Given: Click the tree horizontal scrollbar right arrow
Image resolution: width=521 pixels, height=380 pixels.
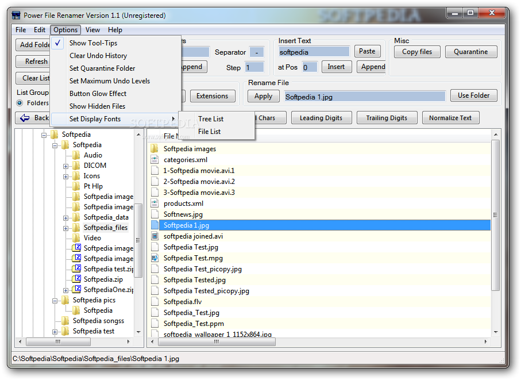Looking at the screenshot, I should point(129,341).
